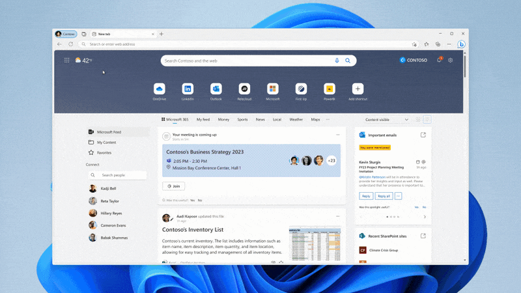Open more email actions ellipsis button
This screenshot has width=521, height=293.
coord(398,196)
